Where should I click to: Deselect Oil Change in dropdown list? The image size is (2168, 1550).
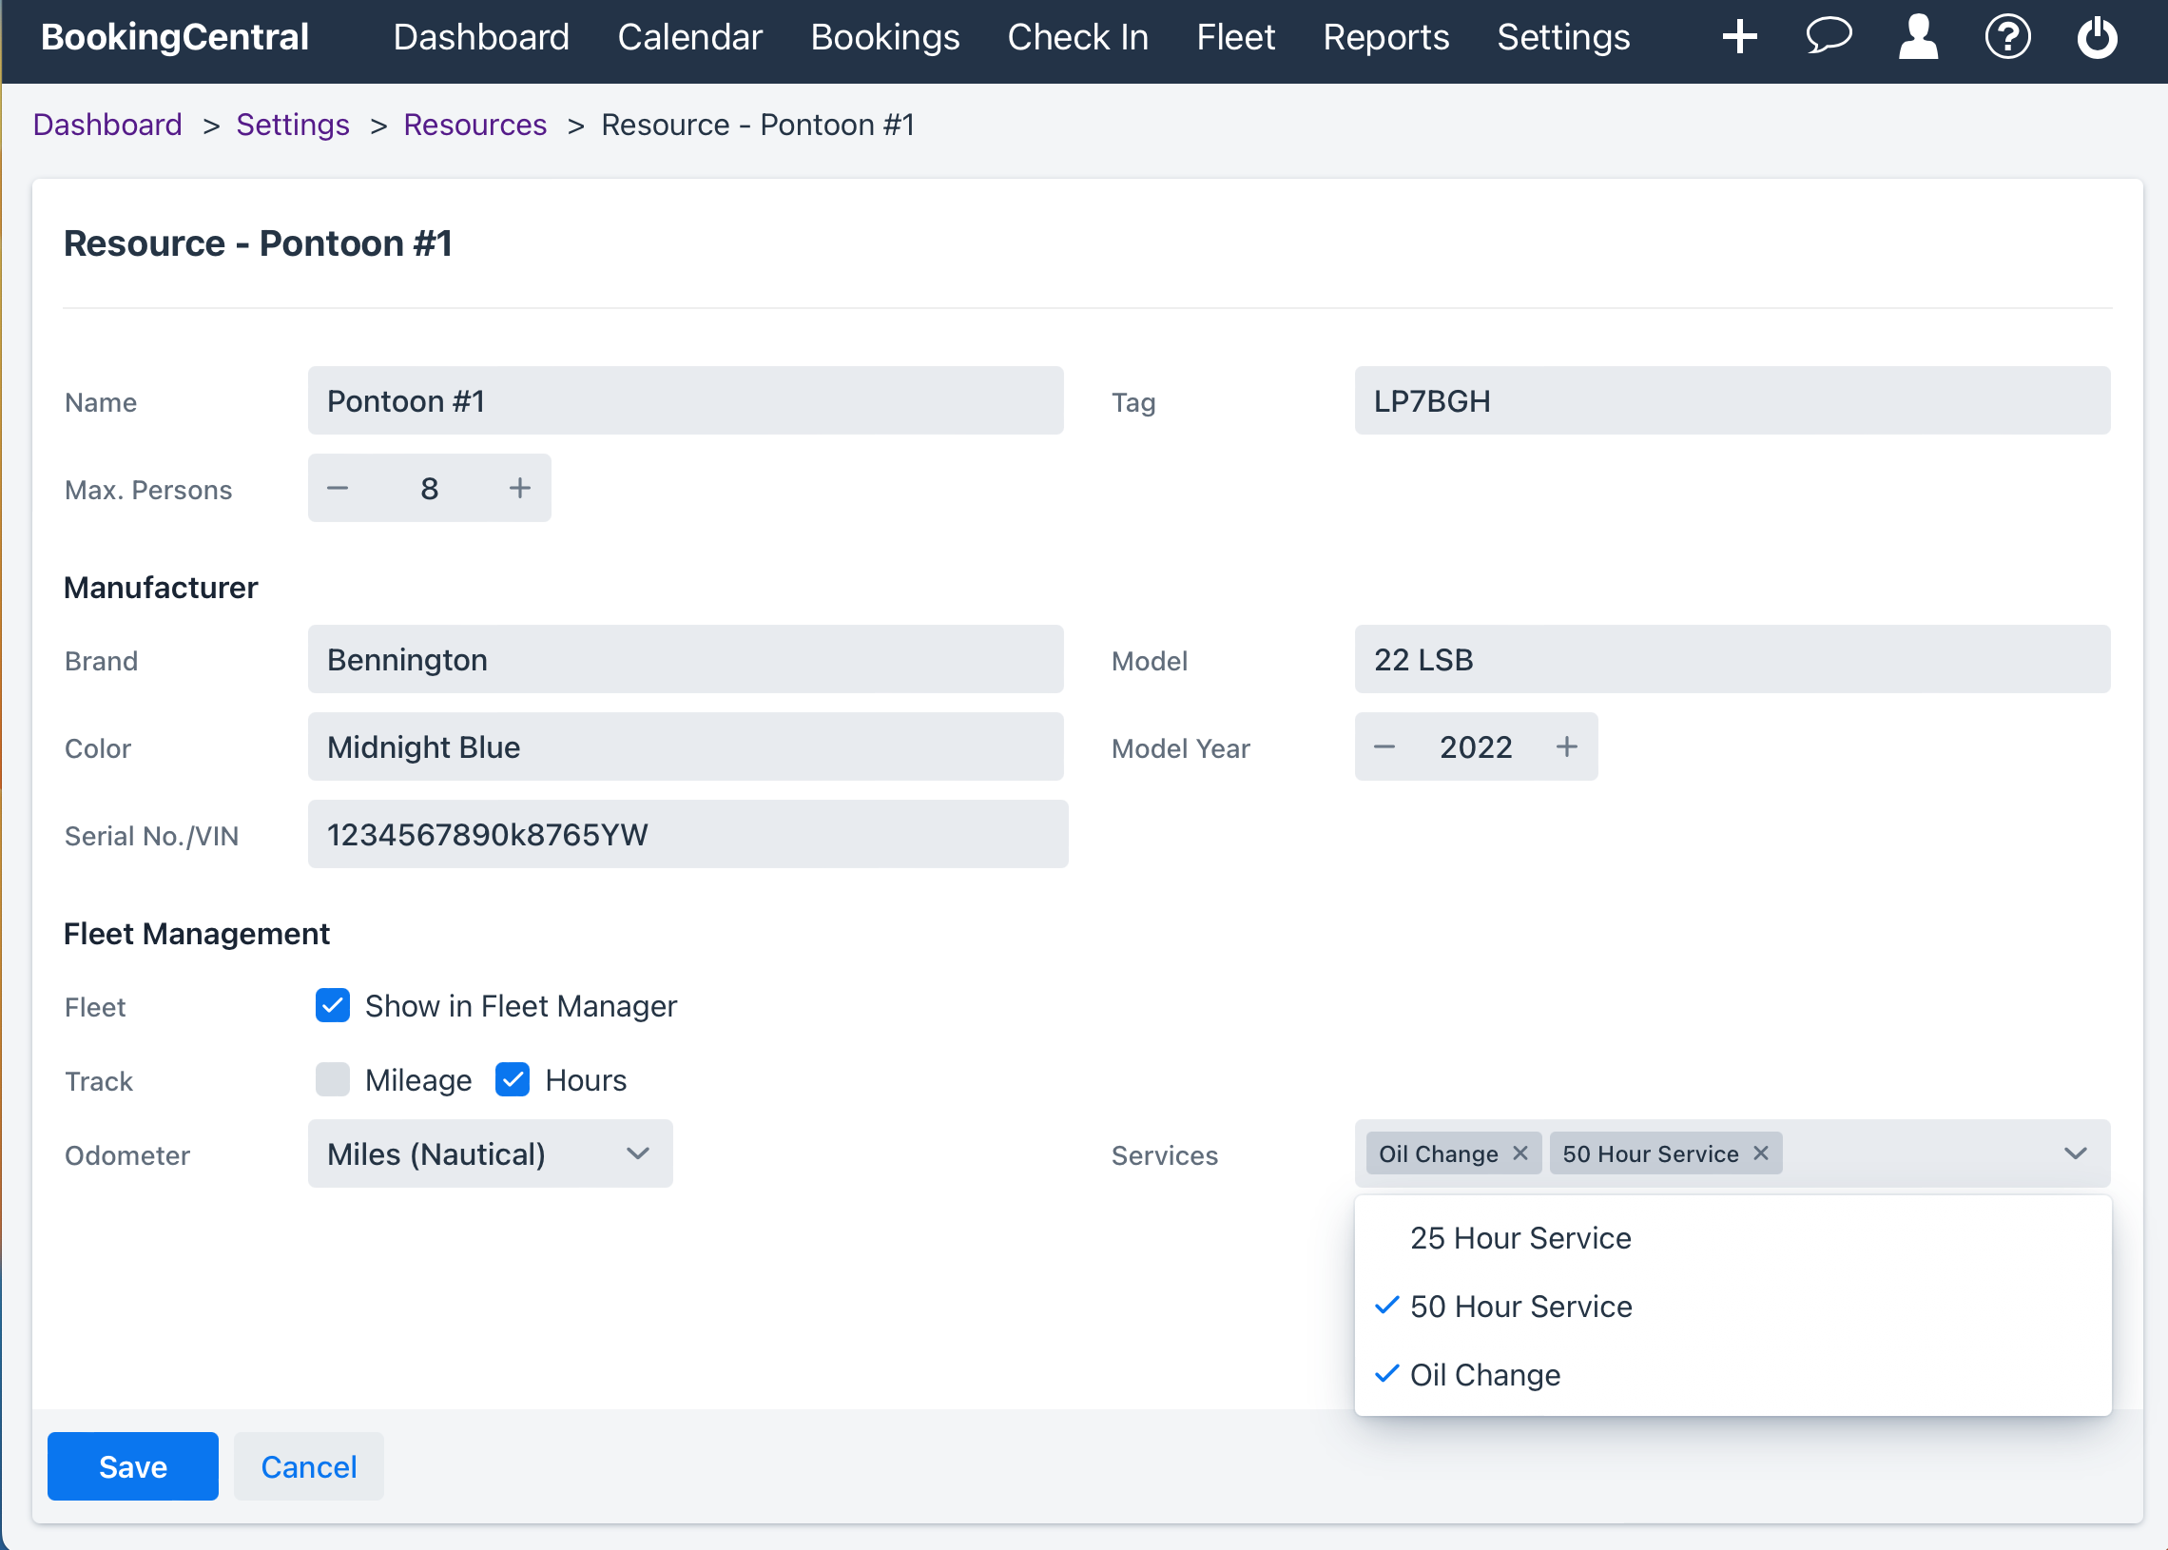(x=1732, y=1374)
